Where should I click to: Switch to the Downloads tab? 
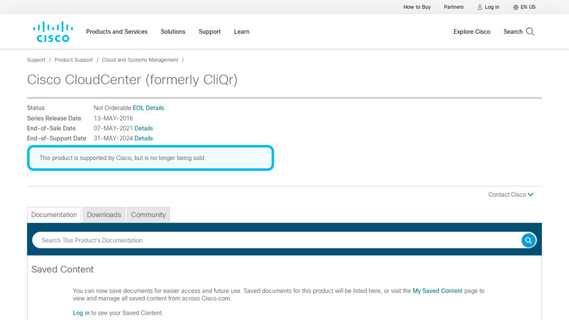coord(104,215)
